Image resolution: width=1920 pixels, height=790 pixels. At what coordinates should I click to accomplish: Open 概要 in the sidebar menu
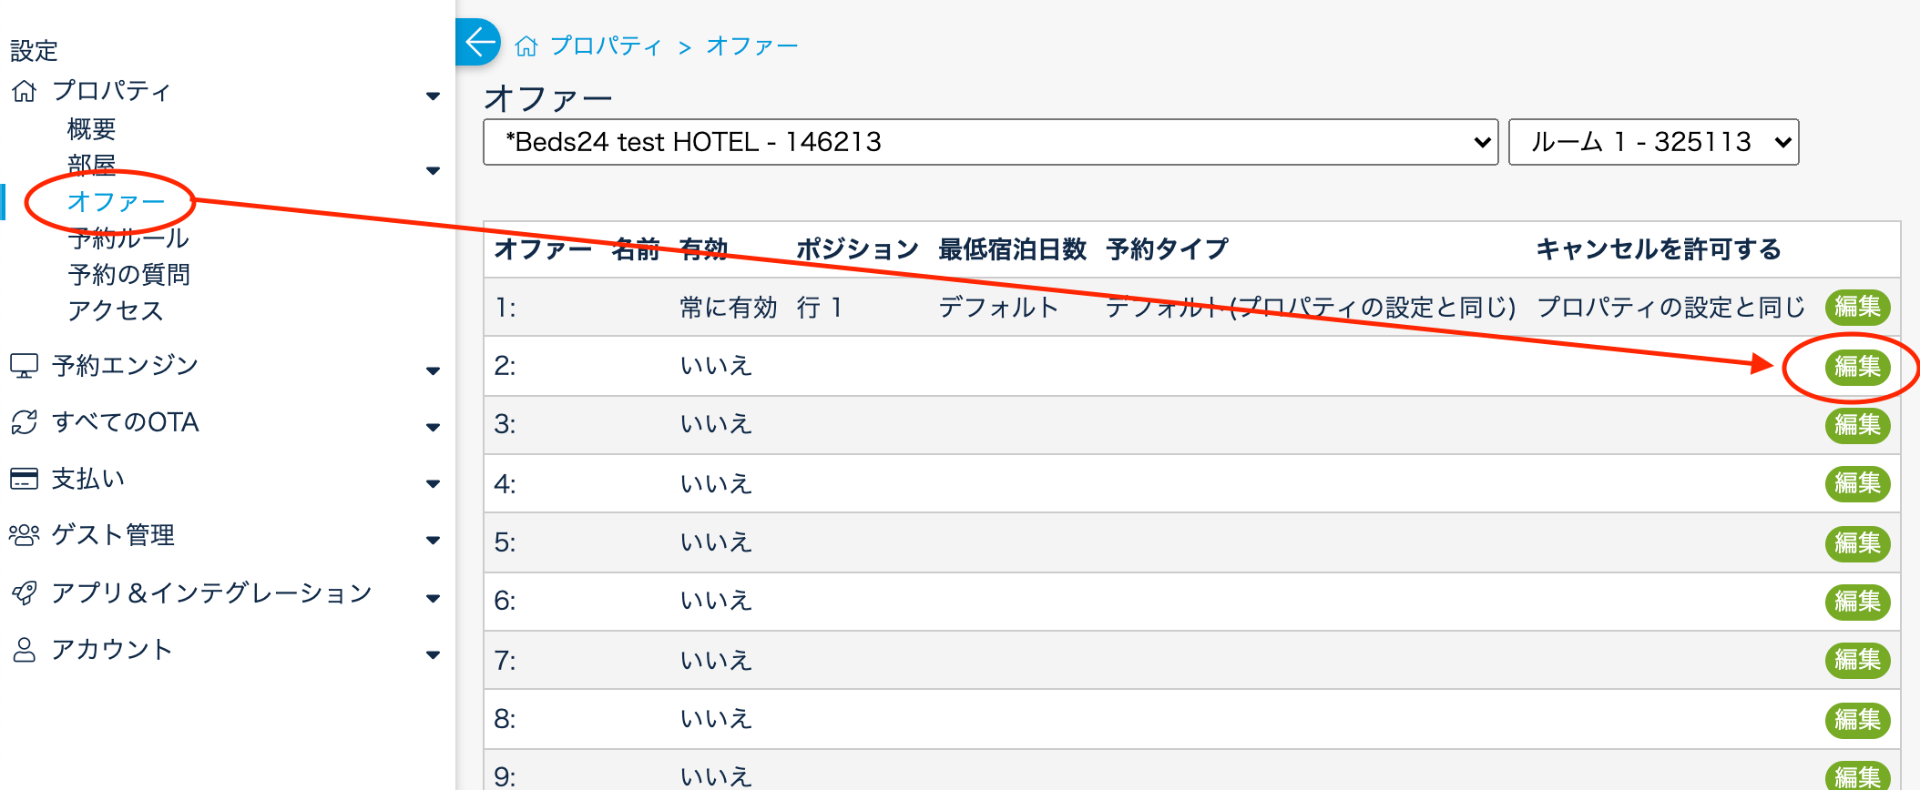[91, 129]
